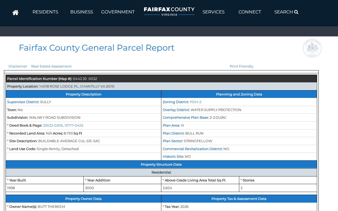Click the Tax Year 2026 value
The height and width of the screenshot is (211, 338).
click(x=184, y=207)
